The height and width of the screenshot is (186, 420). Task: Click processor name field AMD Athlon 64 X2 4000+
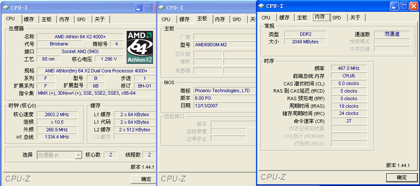[x=80, y=37]
